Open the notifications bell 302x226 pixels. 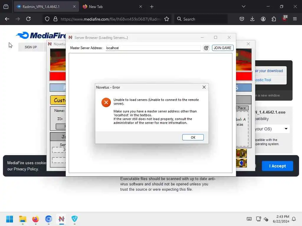[x=294, y=219]
